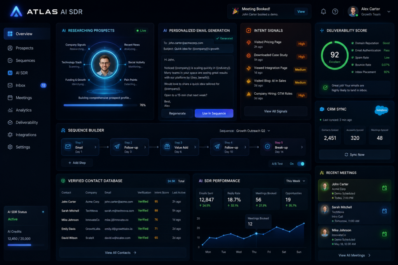Click View on the Meeting Booked banner
Viewport: 398px width, 265px height.
[x=301, y=12]
